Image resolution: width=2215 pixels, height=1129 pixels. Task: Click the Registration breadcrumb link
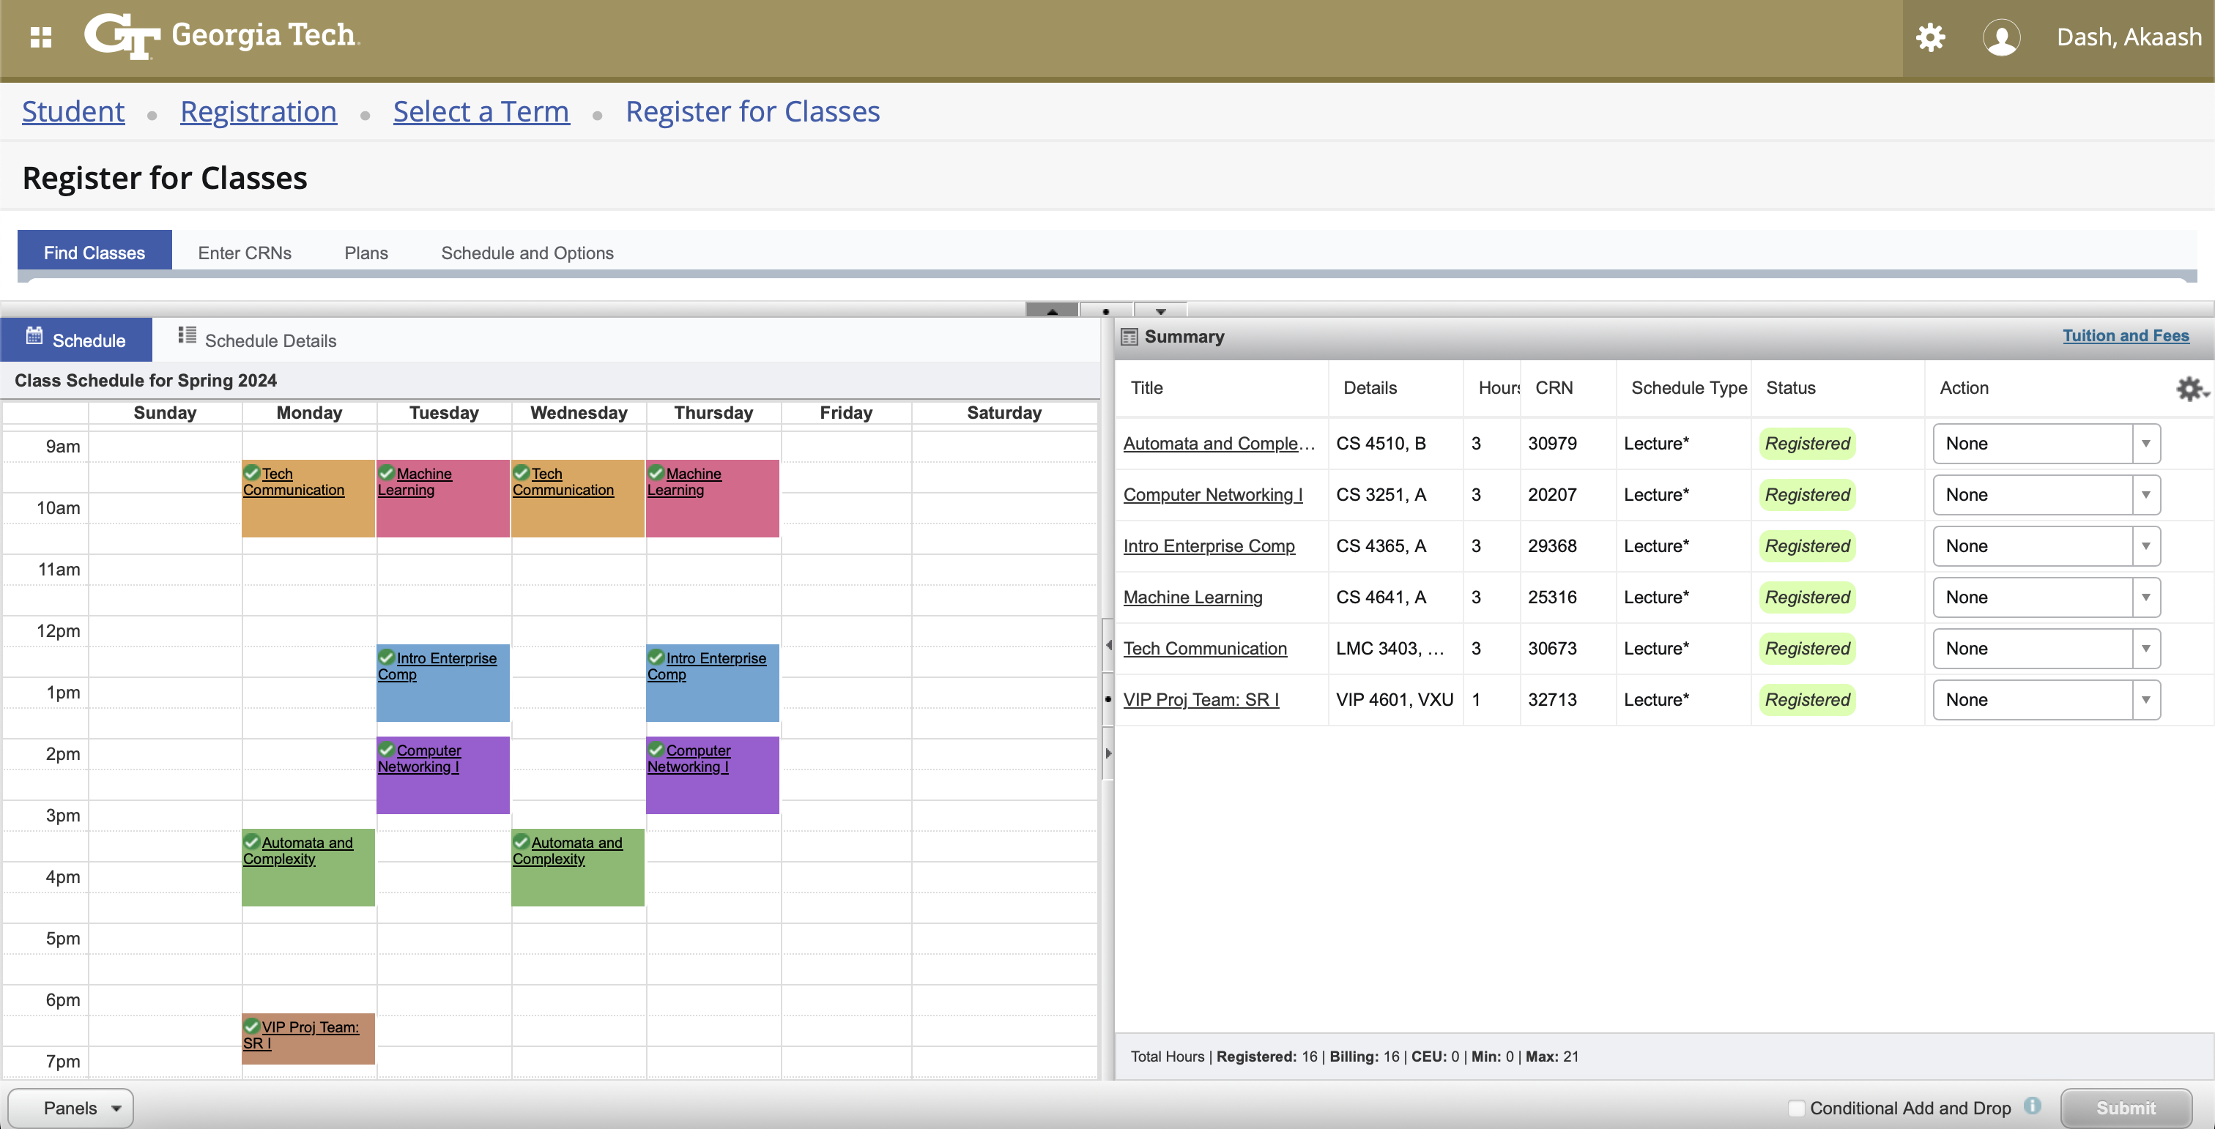(258, 112)
